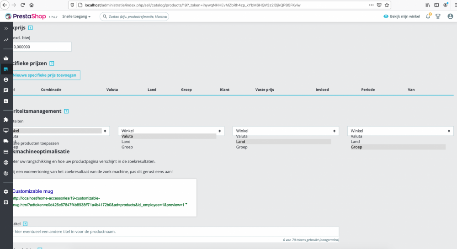Click the PrestaShop logo
Image resolution: width=457 pixels, height=249 pixels.
pyautogui.click(x=26, y=16)
